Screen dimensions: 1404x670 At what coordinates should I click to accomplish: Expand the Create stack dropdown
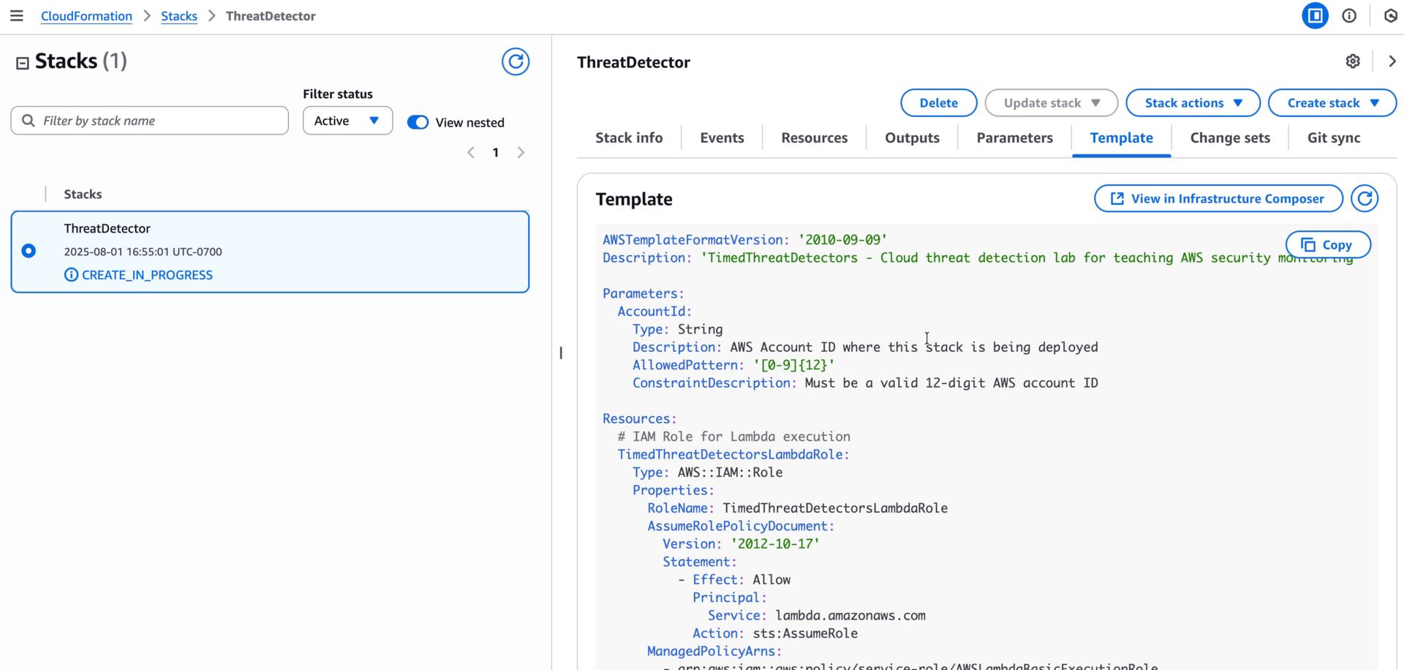pyautogui.click(x=1332, y=102)
